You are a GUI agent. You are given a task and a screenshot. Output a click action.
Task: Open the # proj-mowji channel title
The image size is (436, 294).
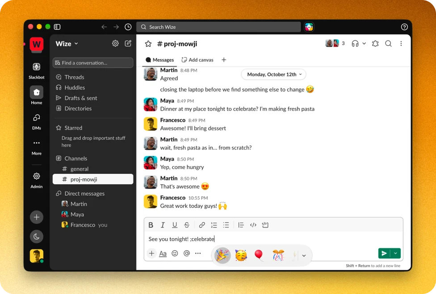(177, 44)
